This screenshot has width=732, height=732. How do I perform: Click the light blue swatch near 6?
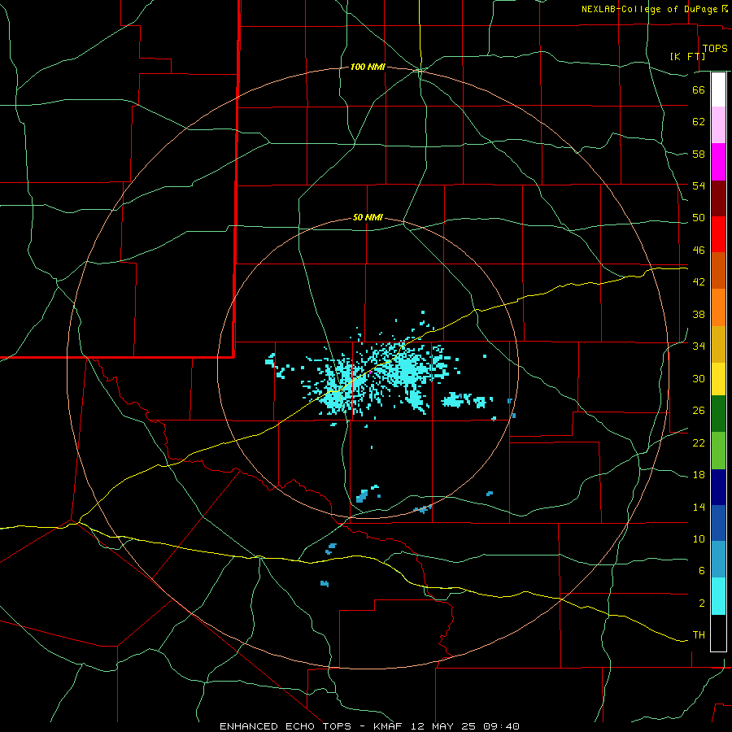click(x=718, y=560)
